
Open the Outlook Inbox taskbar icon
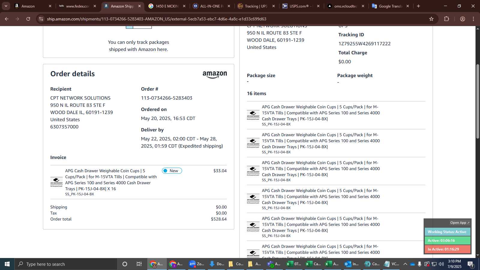point(352,264)
